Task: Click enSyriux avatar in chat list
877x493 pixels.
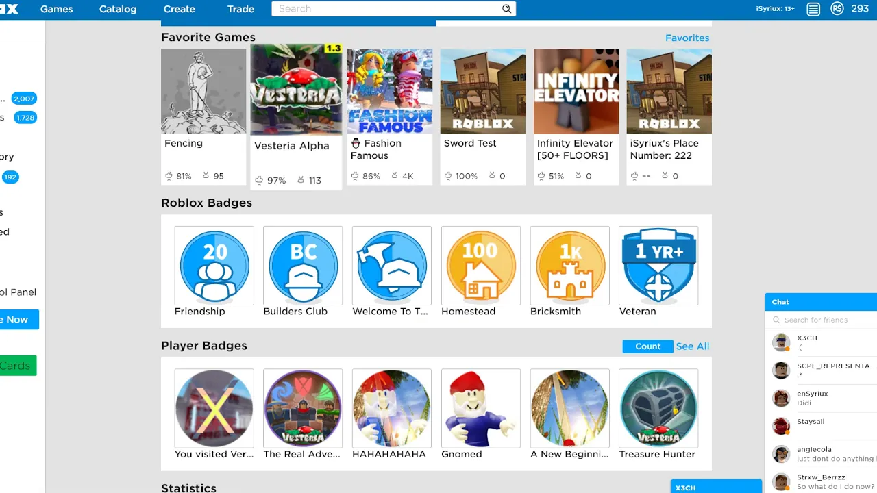Action: 781,398
